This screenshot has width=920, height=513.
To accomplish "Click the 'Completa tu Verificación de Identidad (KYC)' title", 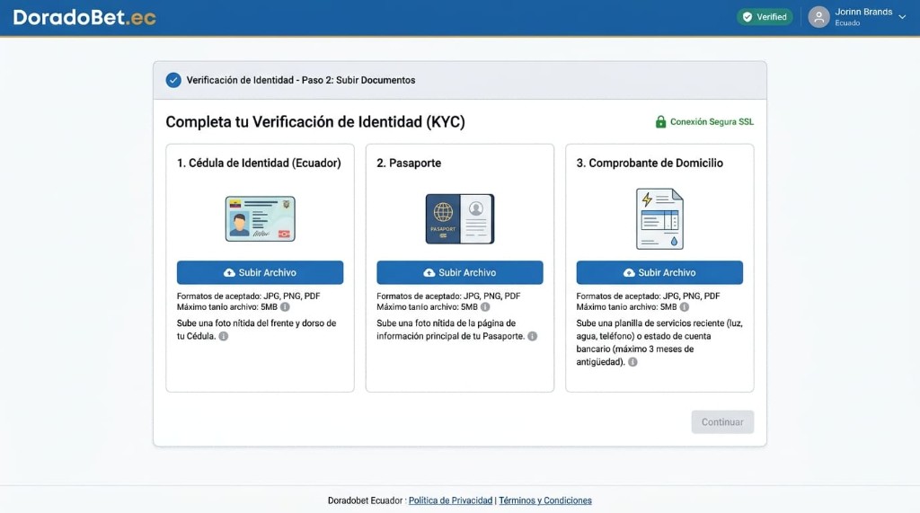I will [x=315, y=122].
